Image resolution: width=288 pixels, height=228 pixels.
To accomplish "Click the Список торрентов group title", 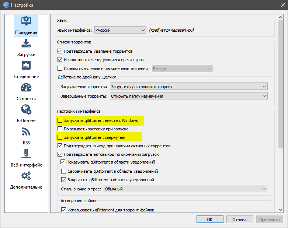I will 74,42.
